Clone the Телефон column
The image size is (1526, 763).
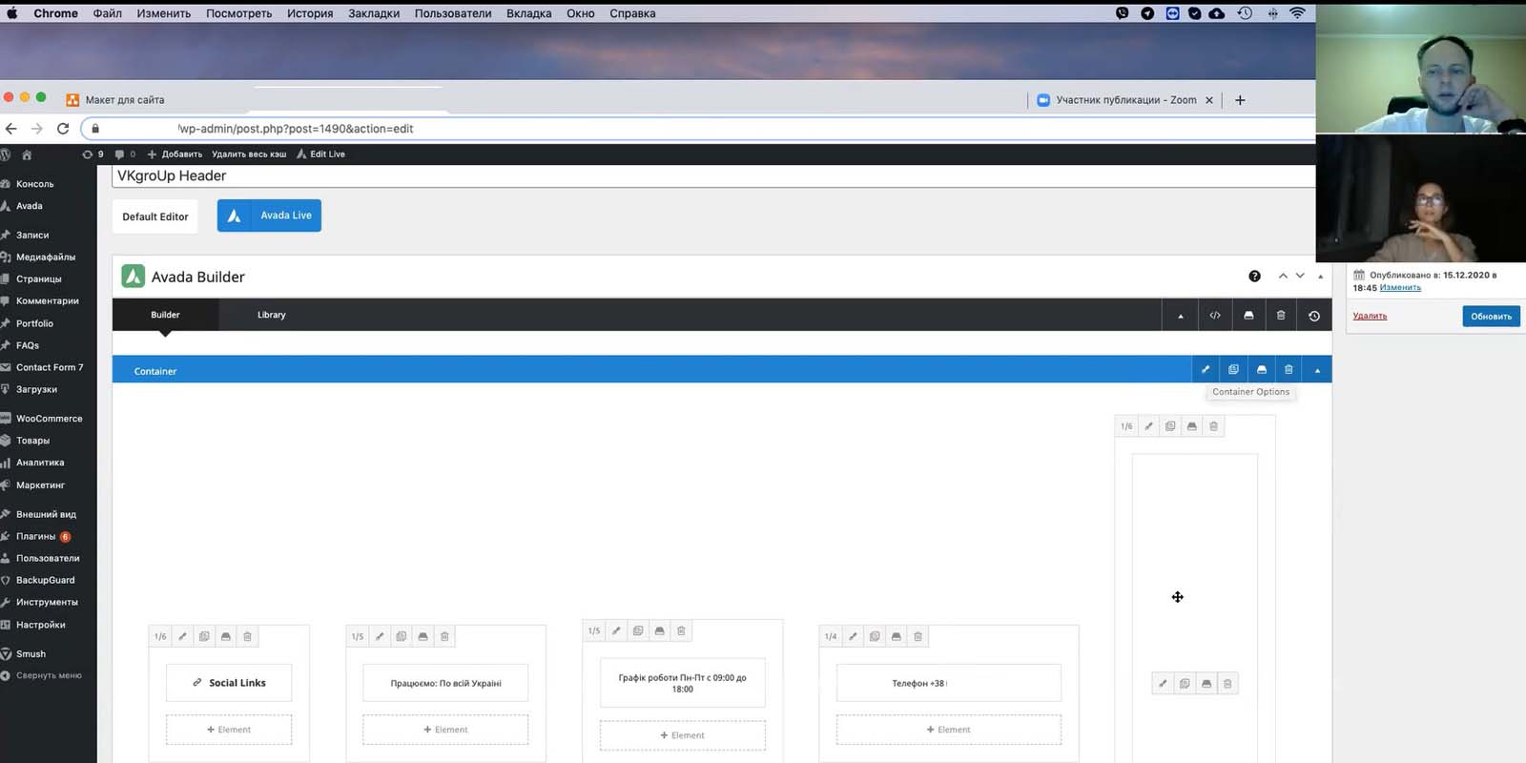pos(875,636)
